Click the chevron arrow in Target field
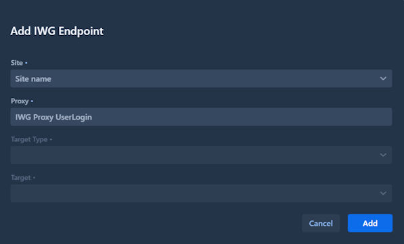404x244 pixels. 383,193
